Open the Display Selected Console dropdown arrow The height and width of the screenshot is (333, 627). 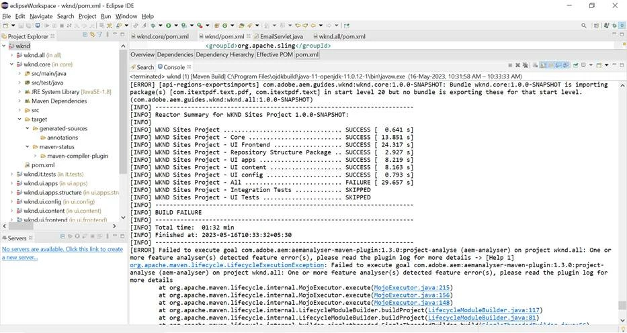click(x=591, y=64)
